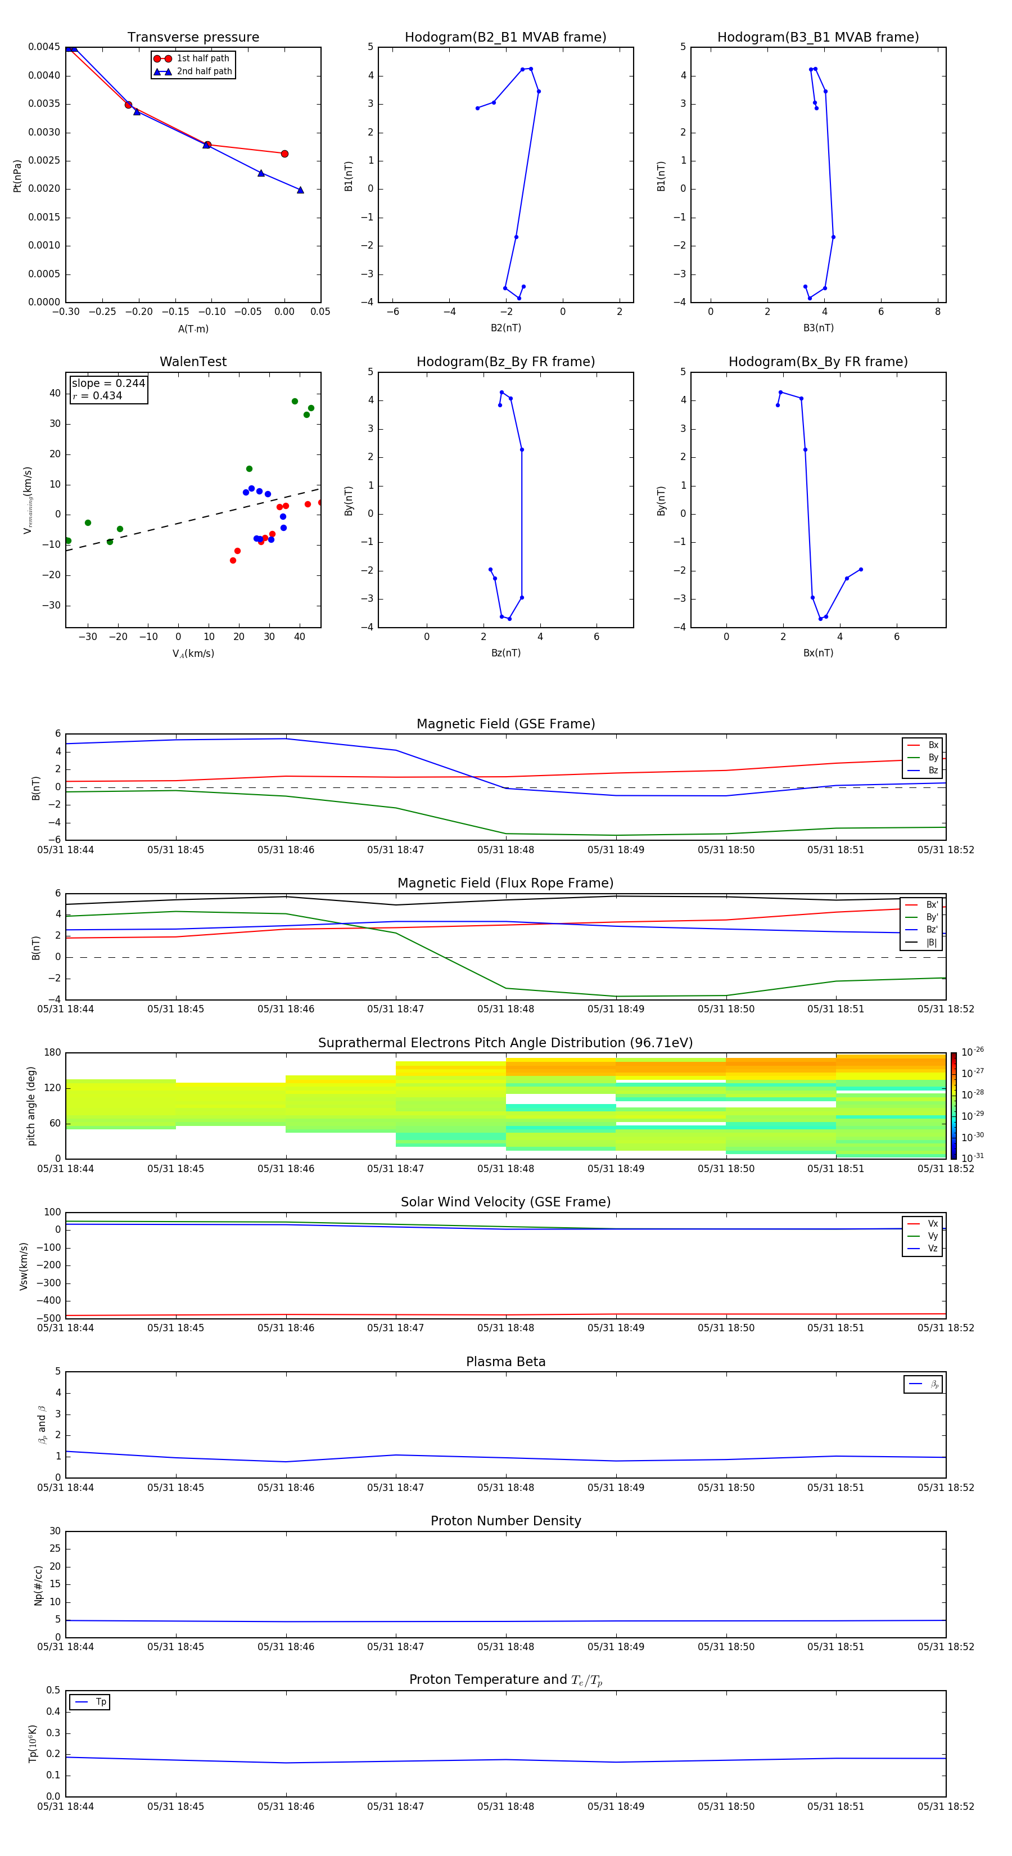The width and height of the screenshot is (1012, 1856).
Task: Click the last blue triangle of 2nd half path
Action: pos(300,190)
